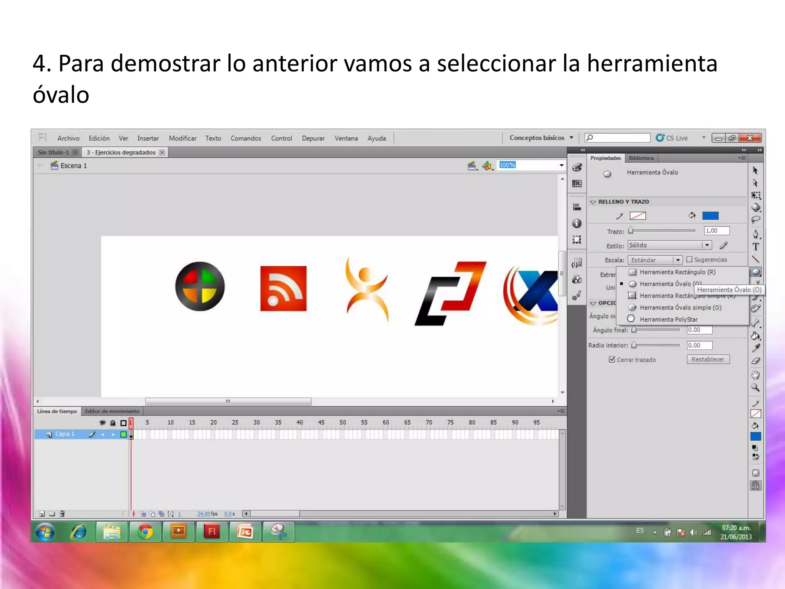Open the Archivo menu

click(x=69, y=138)
